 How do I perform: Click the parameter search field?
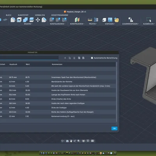tap(29, 58)
